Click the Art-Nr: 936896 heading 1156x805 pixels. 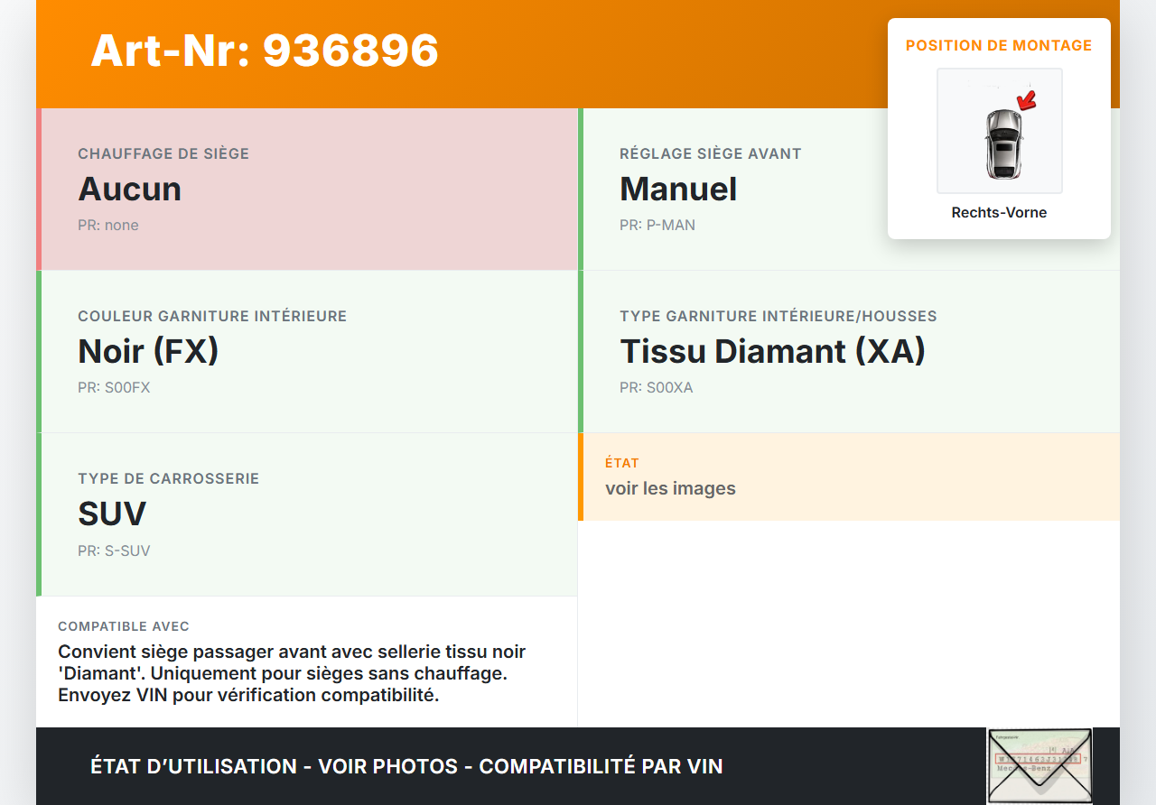pyautogui.click(x=265, y=51)
